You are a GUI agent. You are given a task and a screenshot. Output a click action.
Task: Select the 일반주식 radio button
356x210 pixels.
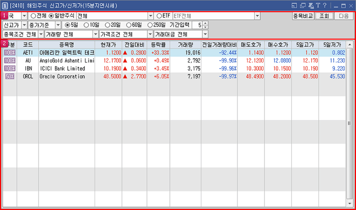pos(51,16)
